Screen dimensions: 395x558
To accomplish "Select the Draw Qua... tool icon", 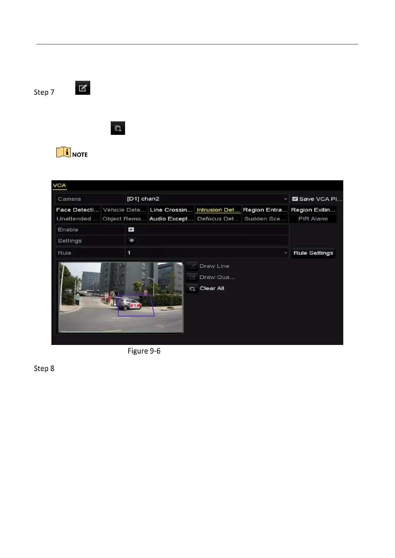I will point(192,277).
